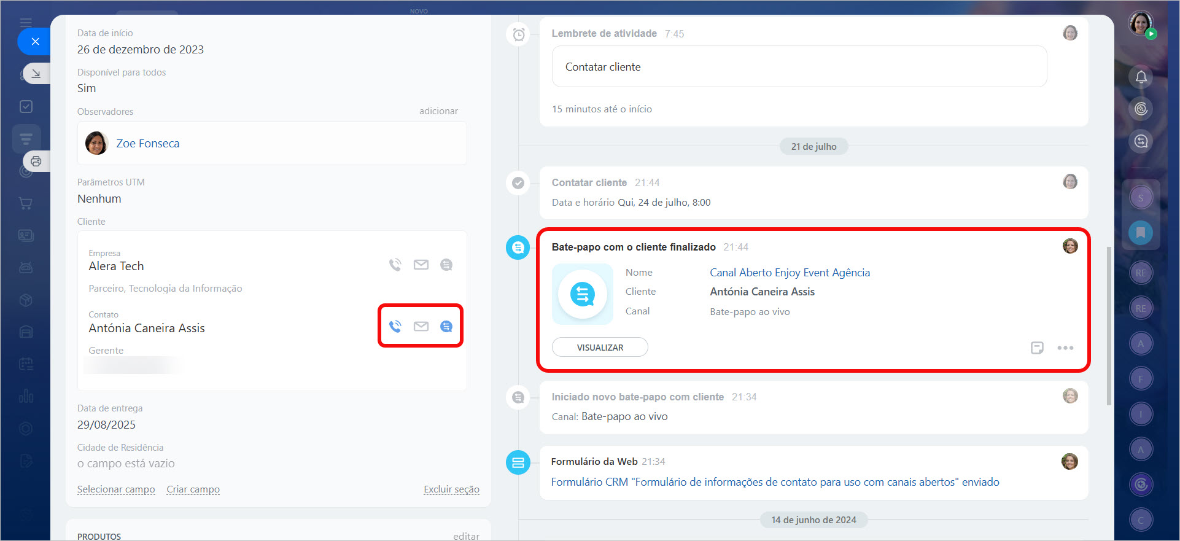1180x541 pixels.
Task: Click adicionar next to Observadores
Action: 438,111
